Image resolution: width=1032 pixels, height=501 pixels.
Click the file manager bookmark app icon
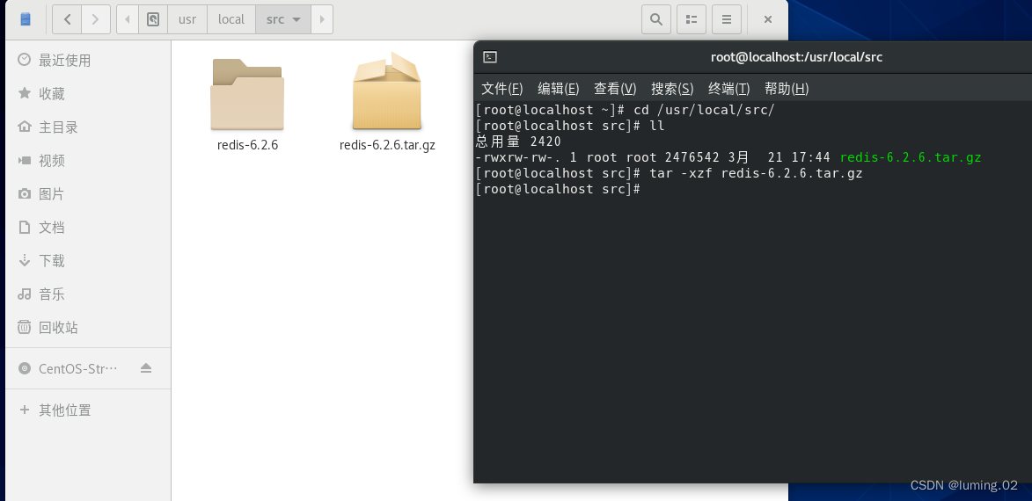pos(25,19)
